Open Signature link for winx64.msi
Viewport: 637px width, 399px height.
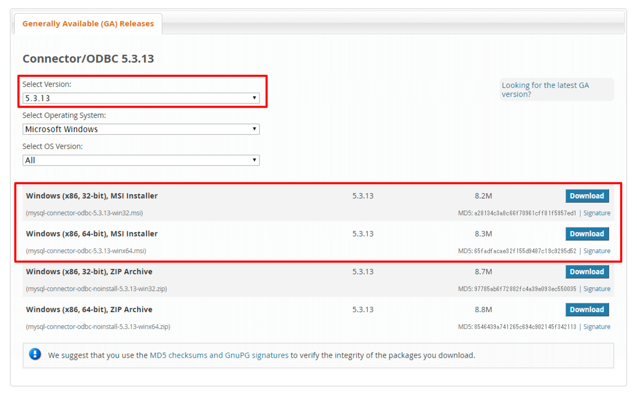597,251
